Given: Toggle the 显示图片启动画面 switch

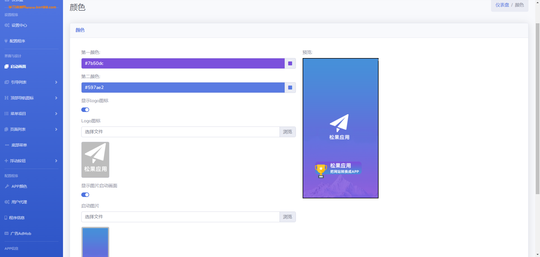Looking at the screenshot, I should pyautogui.click(x=85, y=195).
